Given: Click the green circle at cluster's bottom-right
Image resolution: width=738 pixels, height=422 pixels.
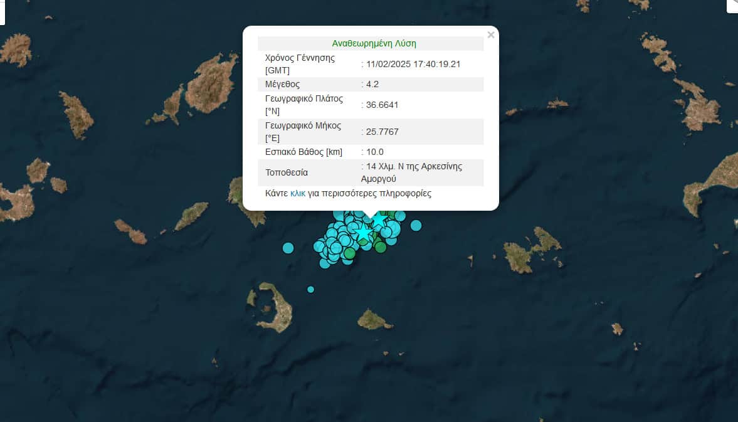Looking at the screenshot, I should click(381, 247).
